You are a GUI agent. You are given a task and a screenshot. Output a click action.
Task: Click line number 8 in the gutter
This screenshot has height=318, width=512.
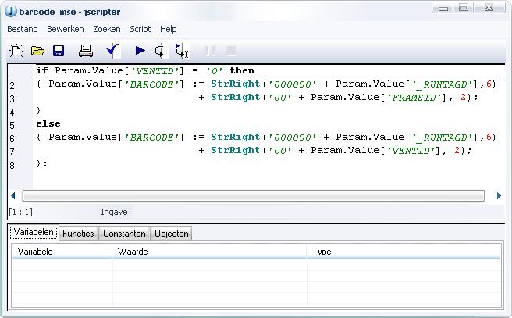click(x=12, y=166)
